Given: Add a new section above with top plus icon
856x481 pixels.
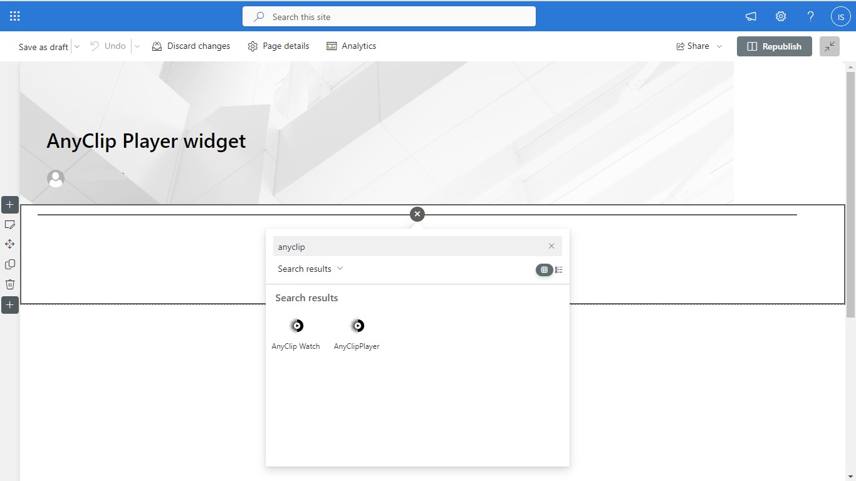Looking at the screenshot, I should (10, 205).
